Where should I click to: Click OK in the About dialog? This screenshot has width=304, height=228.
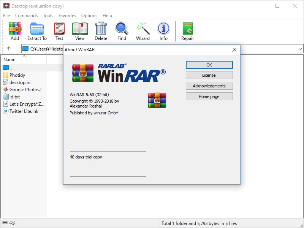tap(209, 65)
